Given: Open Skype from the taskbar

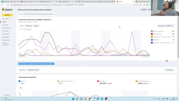Looking at the screenshot, I should coord(102,99).
